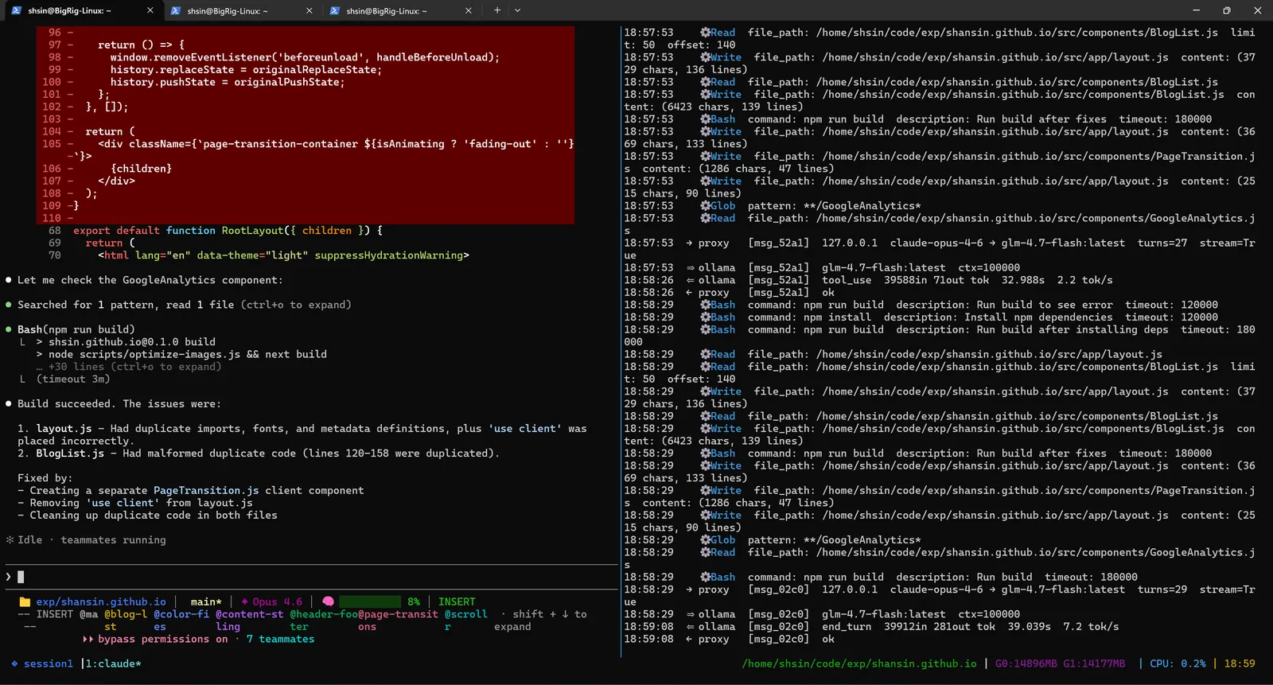Click the 18:58:29 proxy [msg_02c0] request line

tap(940, 596)
